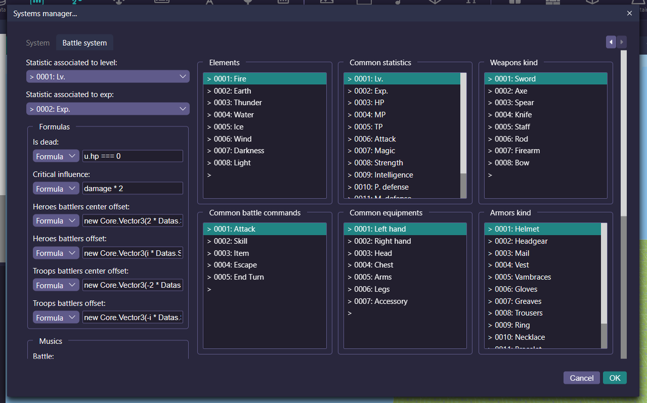Select '0008: Bow' weapon kind
647x403 pixels.
(546, 163)
